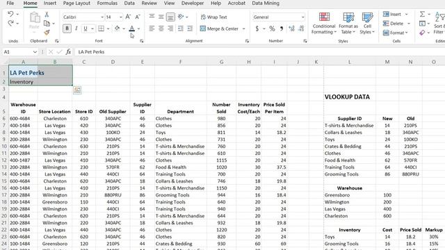This screenshot has width=445, height=250.
Task: Toggle Italic formatting
Action: [x=76, y=28]
